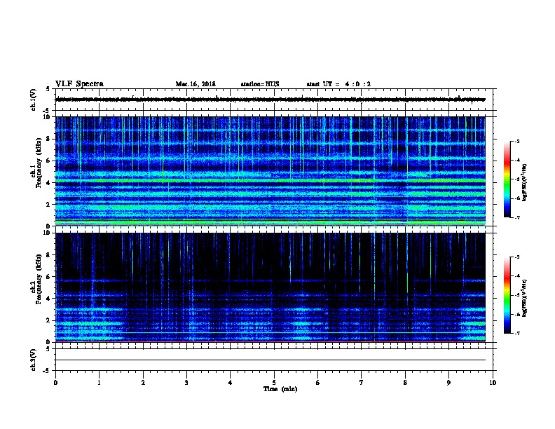
Task: Click the ch.3 flat voltage line
Action: [270, 360]
